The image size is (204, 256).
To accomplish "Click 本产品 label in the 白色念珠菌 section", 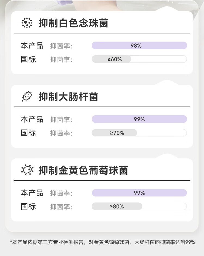I will (x=32, y=46).
